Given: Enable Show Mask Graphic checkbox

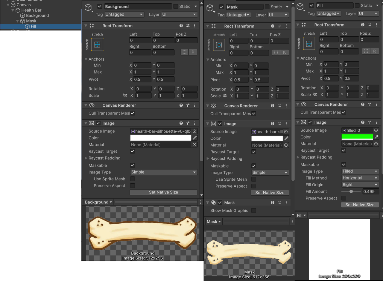Looking at the screenshot, I should pyautogui.click(x=254, y=211).
